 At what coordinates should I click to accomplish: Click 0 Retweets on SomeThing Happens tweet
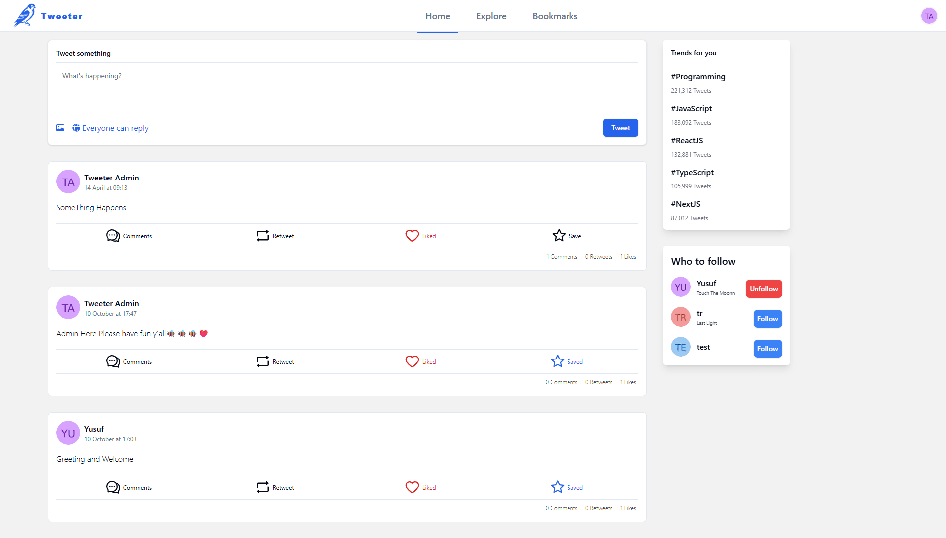coord(599,257)
